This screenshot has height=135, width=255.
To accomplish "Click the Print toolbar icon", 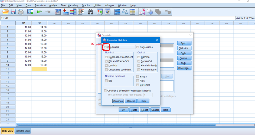I will [x=21, y=12].
